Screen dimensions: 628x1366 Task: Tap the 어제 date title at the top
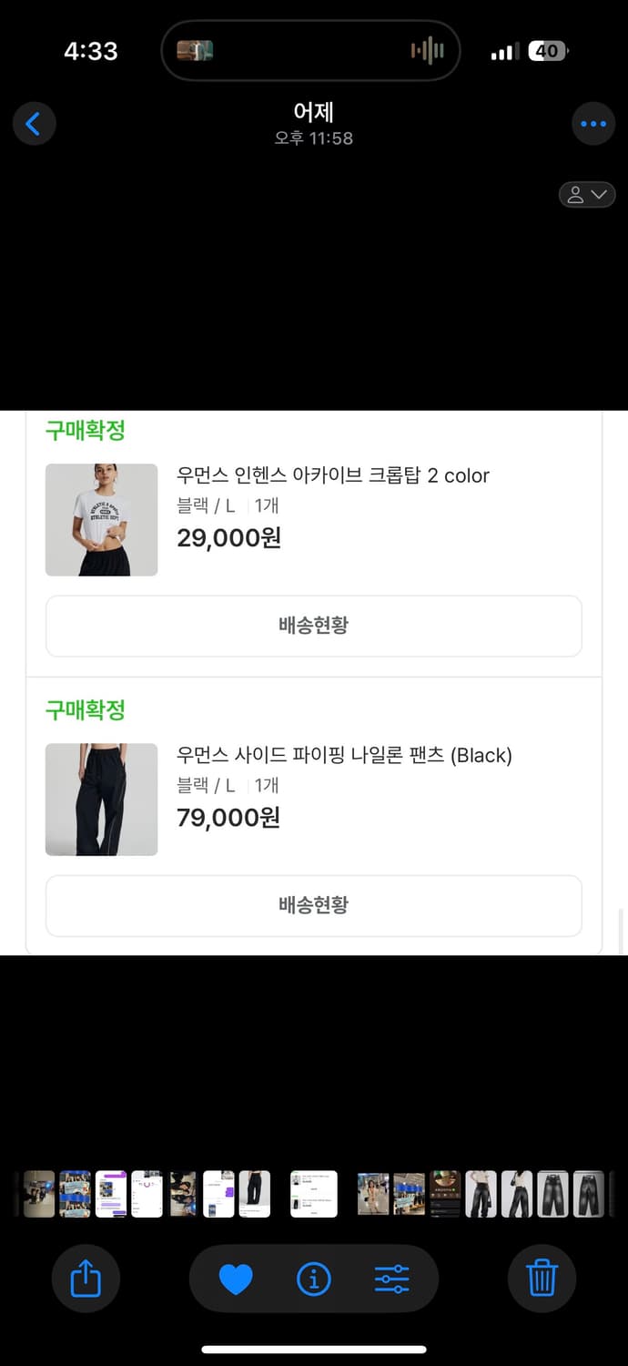click(313, 112)
